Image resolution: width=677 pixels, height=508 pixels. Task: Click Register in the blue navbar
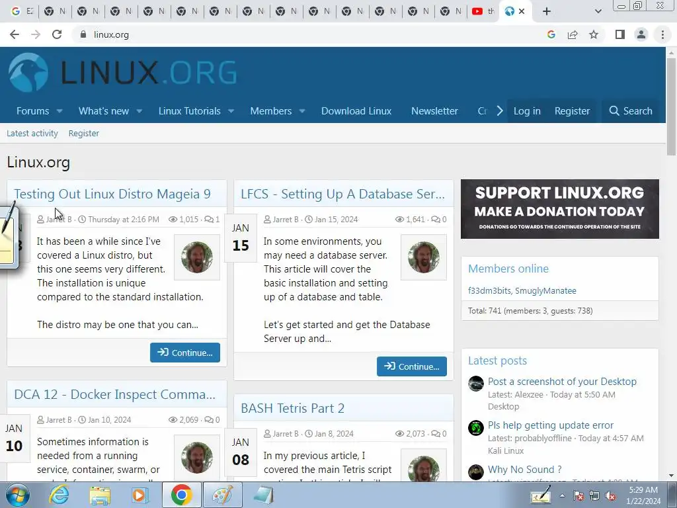click(x=572, y=111)
